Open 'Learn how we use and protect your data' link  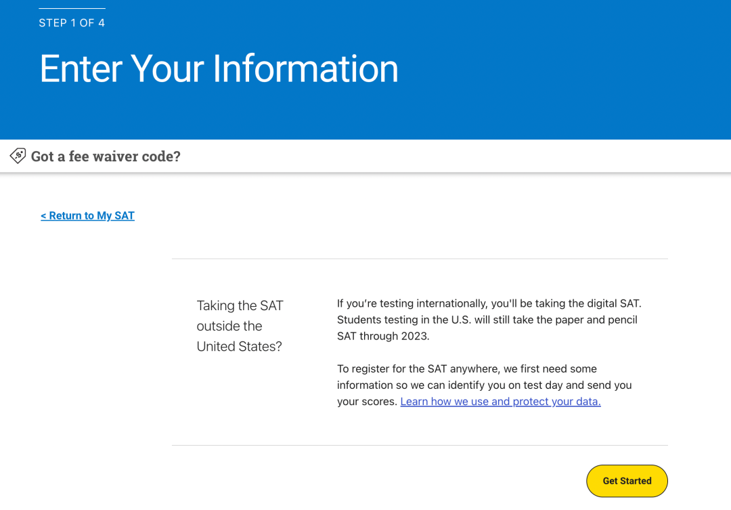pos(500,401)
